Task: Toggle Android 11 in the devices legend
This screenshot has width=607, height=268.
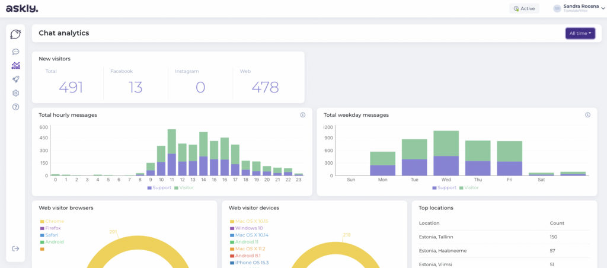Action: [x=245, y=242]
